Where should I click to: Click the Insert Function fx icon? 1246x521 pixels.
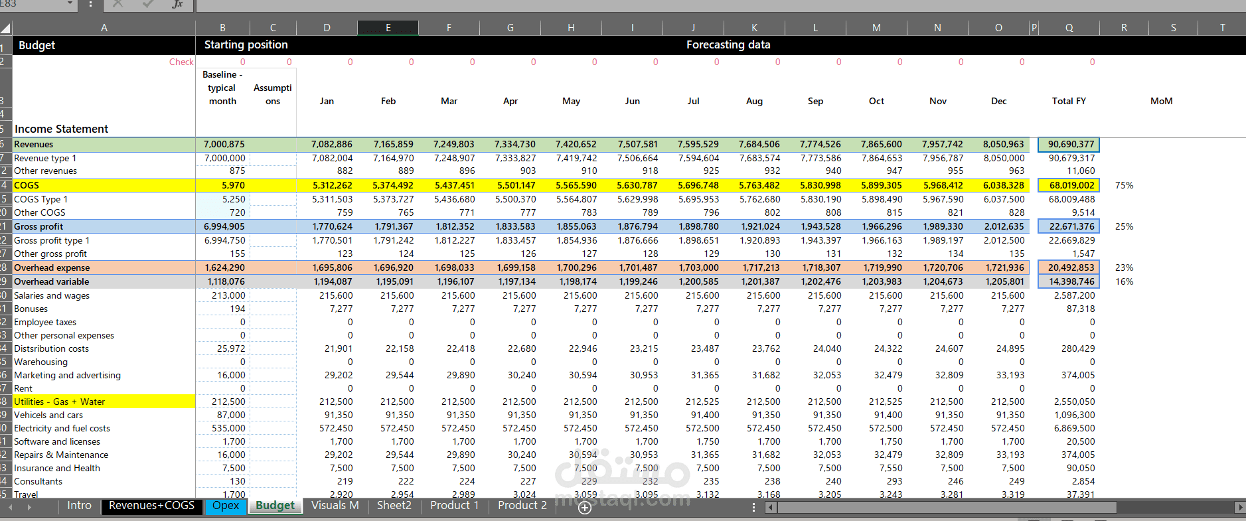click(177, 4)
